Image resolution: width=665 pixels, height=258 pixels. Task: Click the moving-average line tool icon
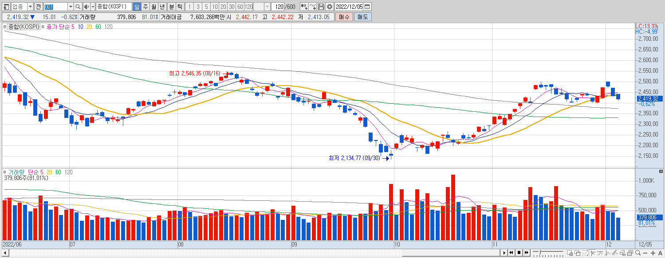600,253
